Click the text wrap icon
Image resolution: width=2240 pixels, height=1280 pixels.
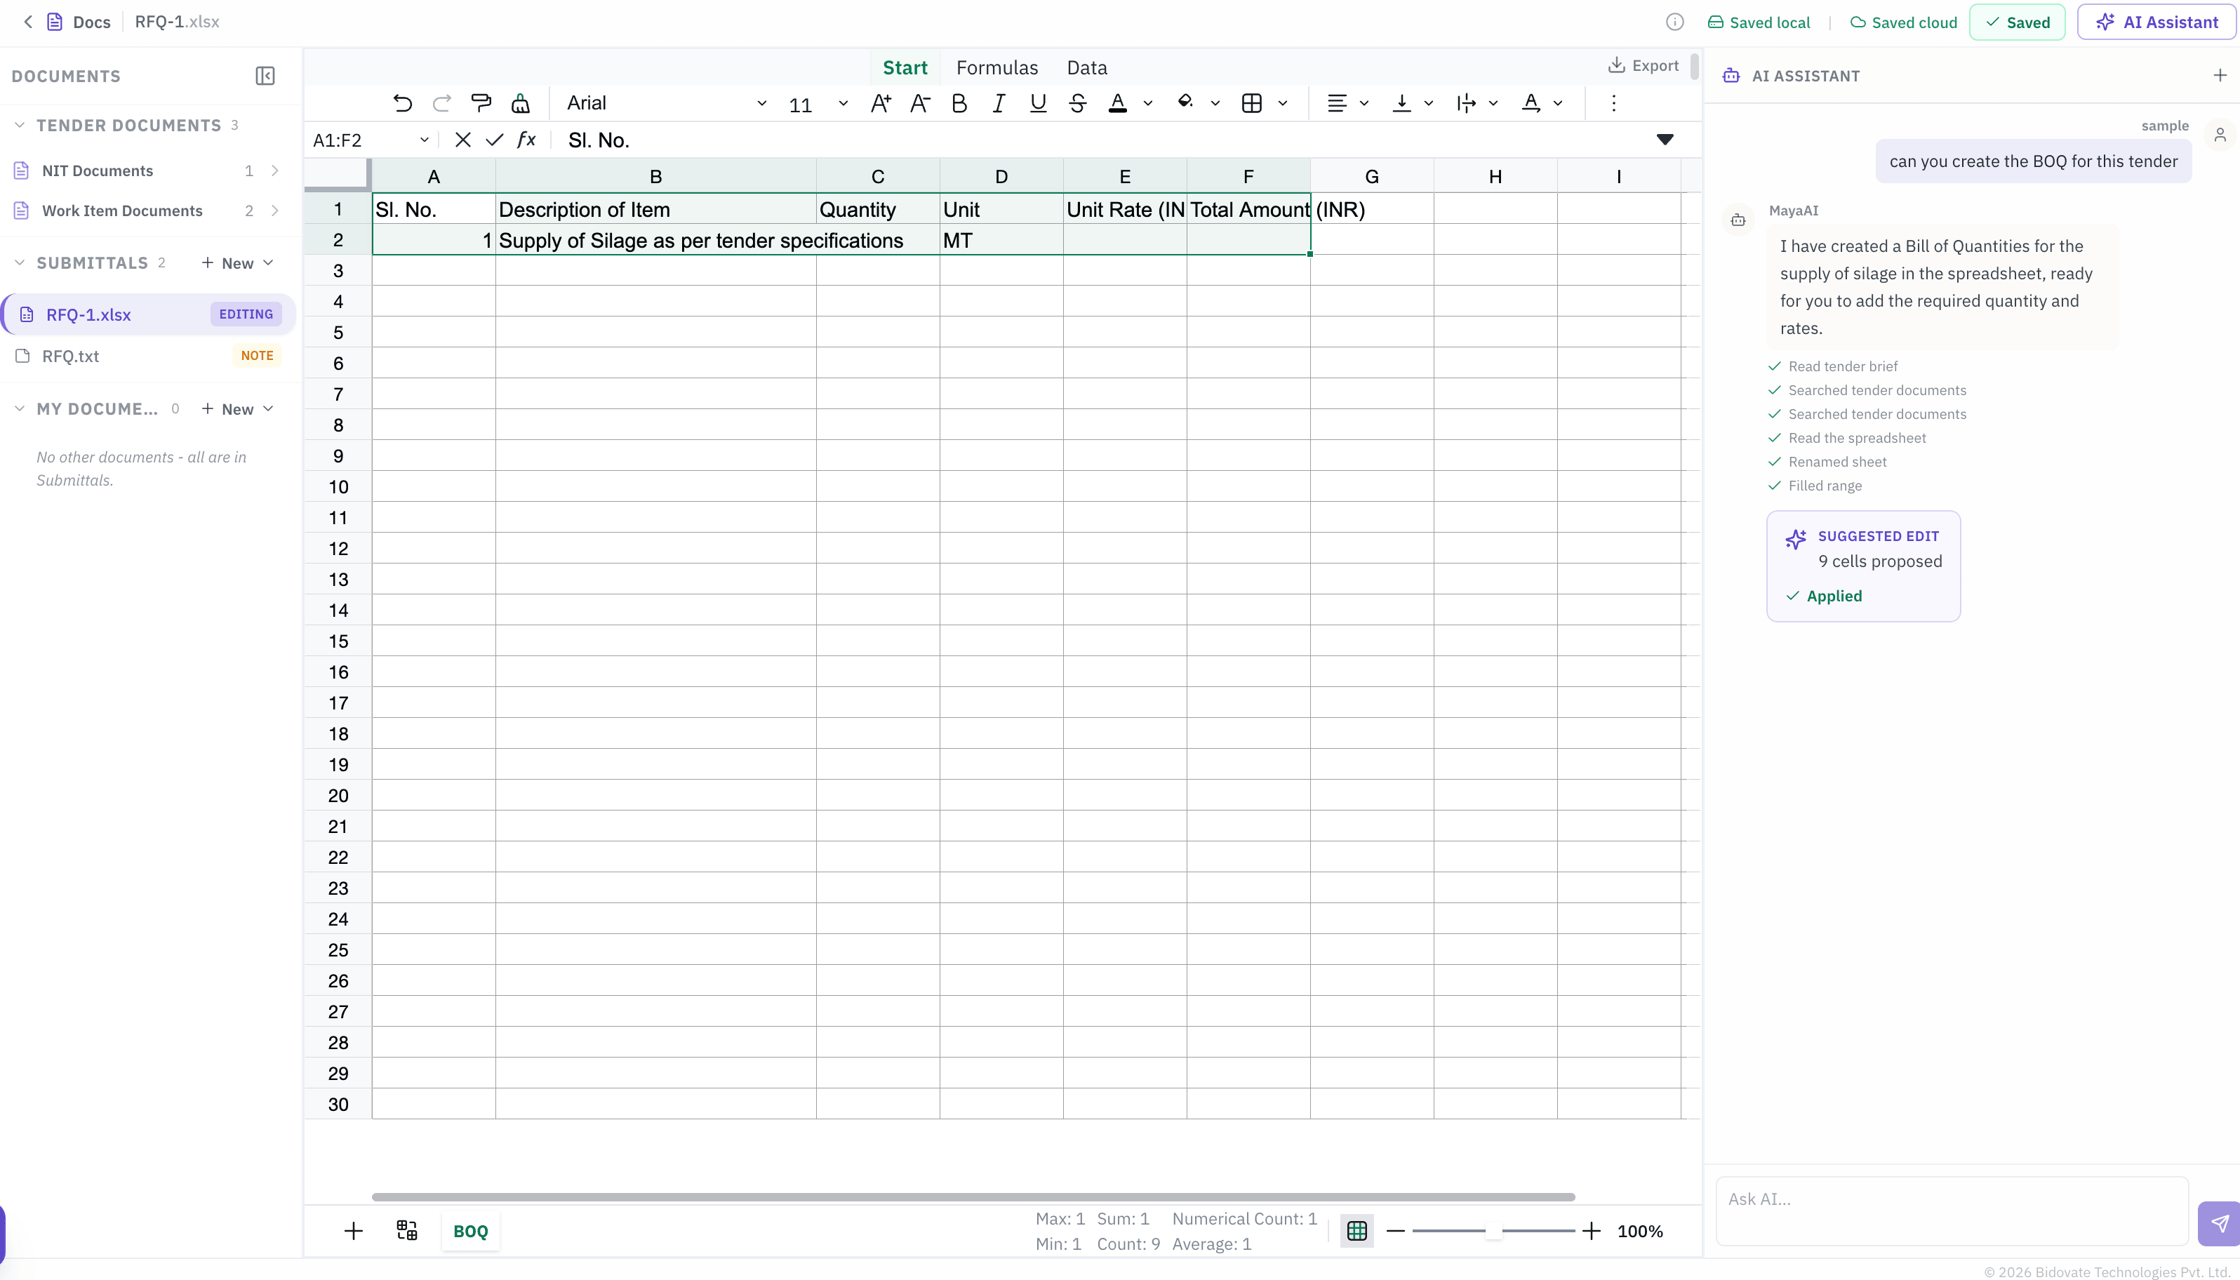(x=1465, y=104)
